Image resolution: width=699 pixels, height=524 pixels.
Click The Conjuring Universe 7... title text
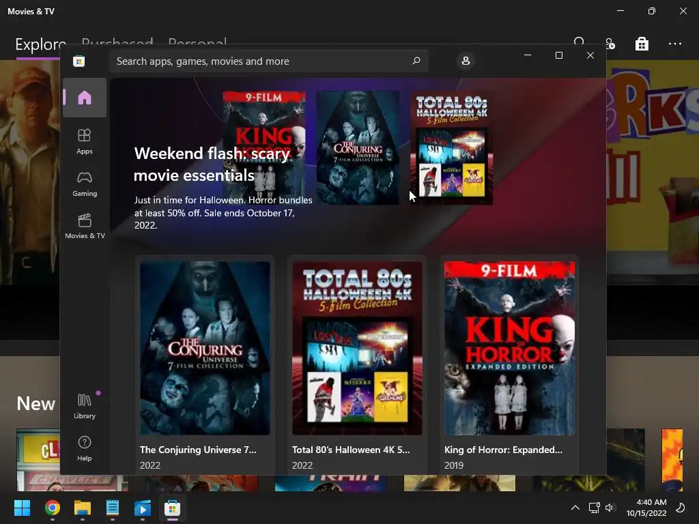[198, 450]
